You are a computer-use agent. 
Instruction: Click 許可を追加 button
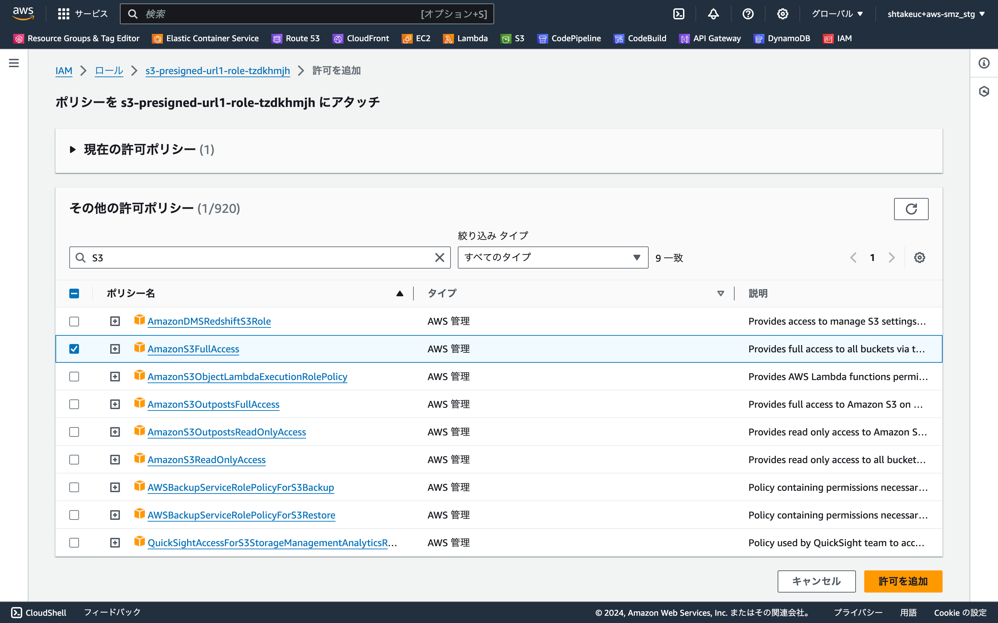point(903,581)
